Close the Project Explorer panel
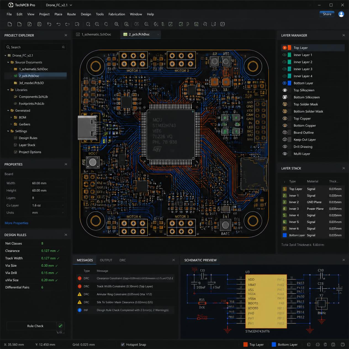Viewport: 349px width, 349px height. 66,35
